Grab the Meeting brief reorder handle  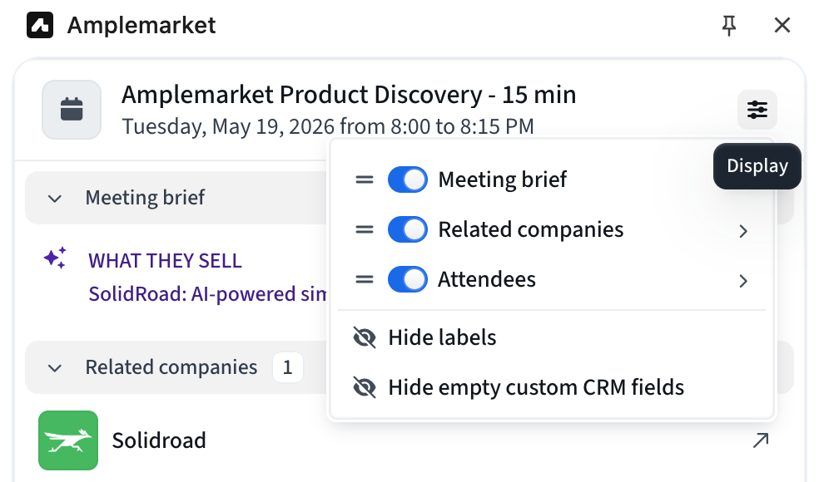point(365,180)
